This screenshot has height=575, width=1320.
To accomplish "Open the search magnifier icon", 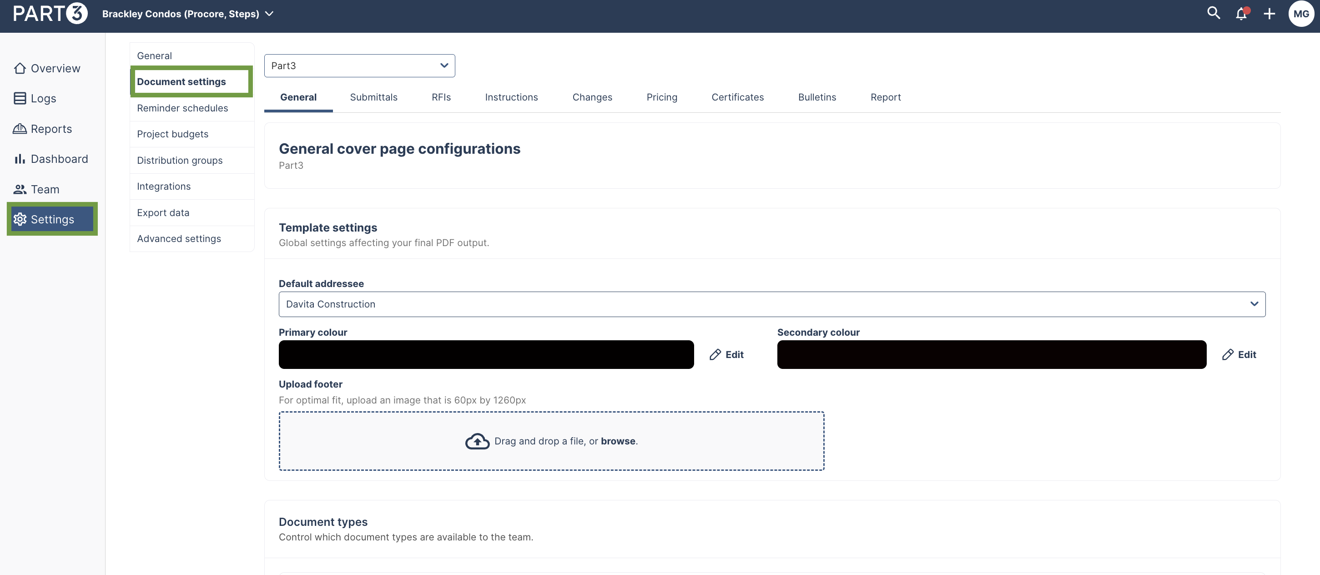I will (1214, 13).
